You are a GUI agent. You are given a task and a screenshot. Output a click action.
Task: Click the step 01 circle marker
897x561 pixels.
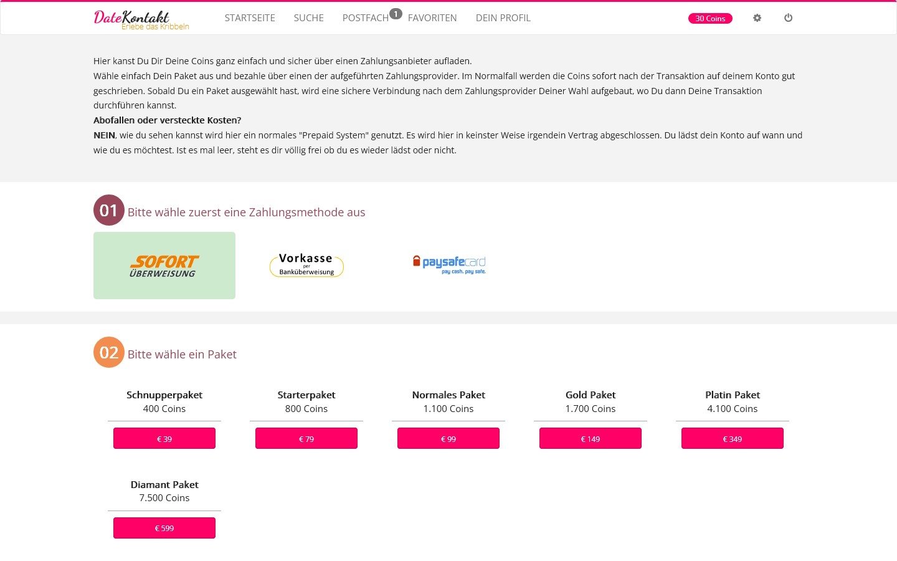tap(109, 210)
